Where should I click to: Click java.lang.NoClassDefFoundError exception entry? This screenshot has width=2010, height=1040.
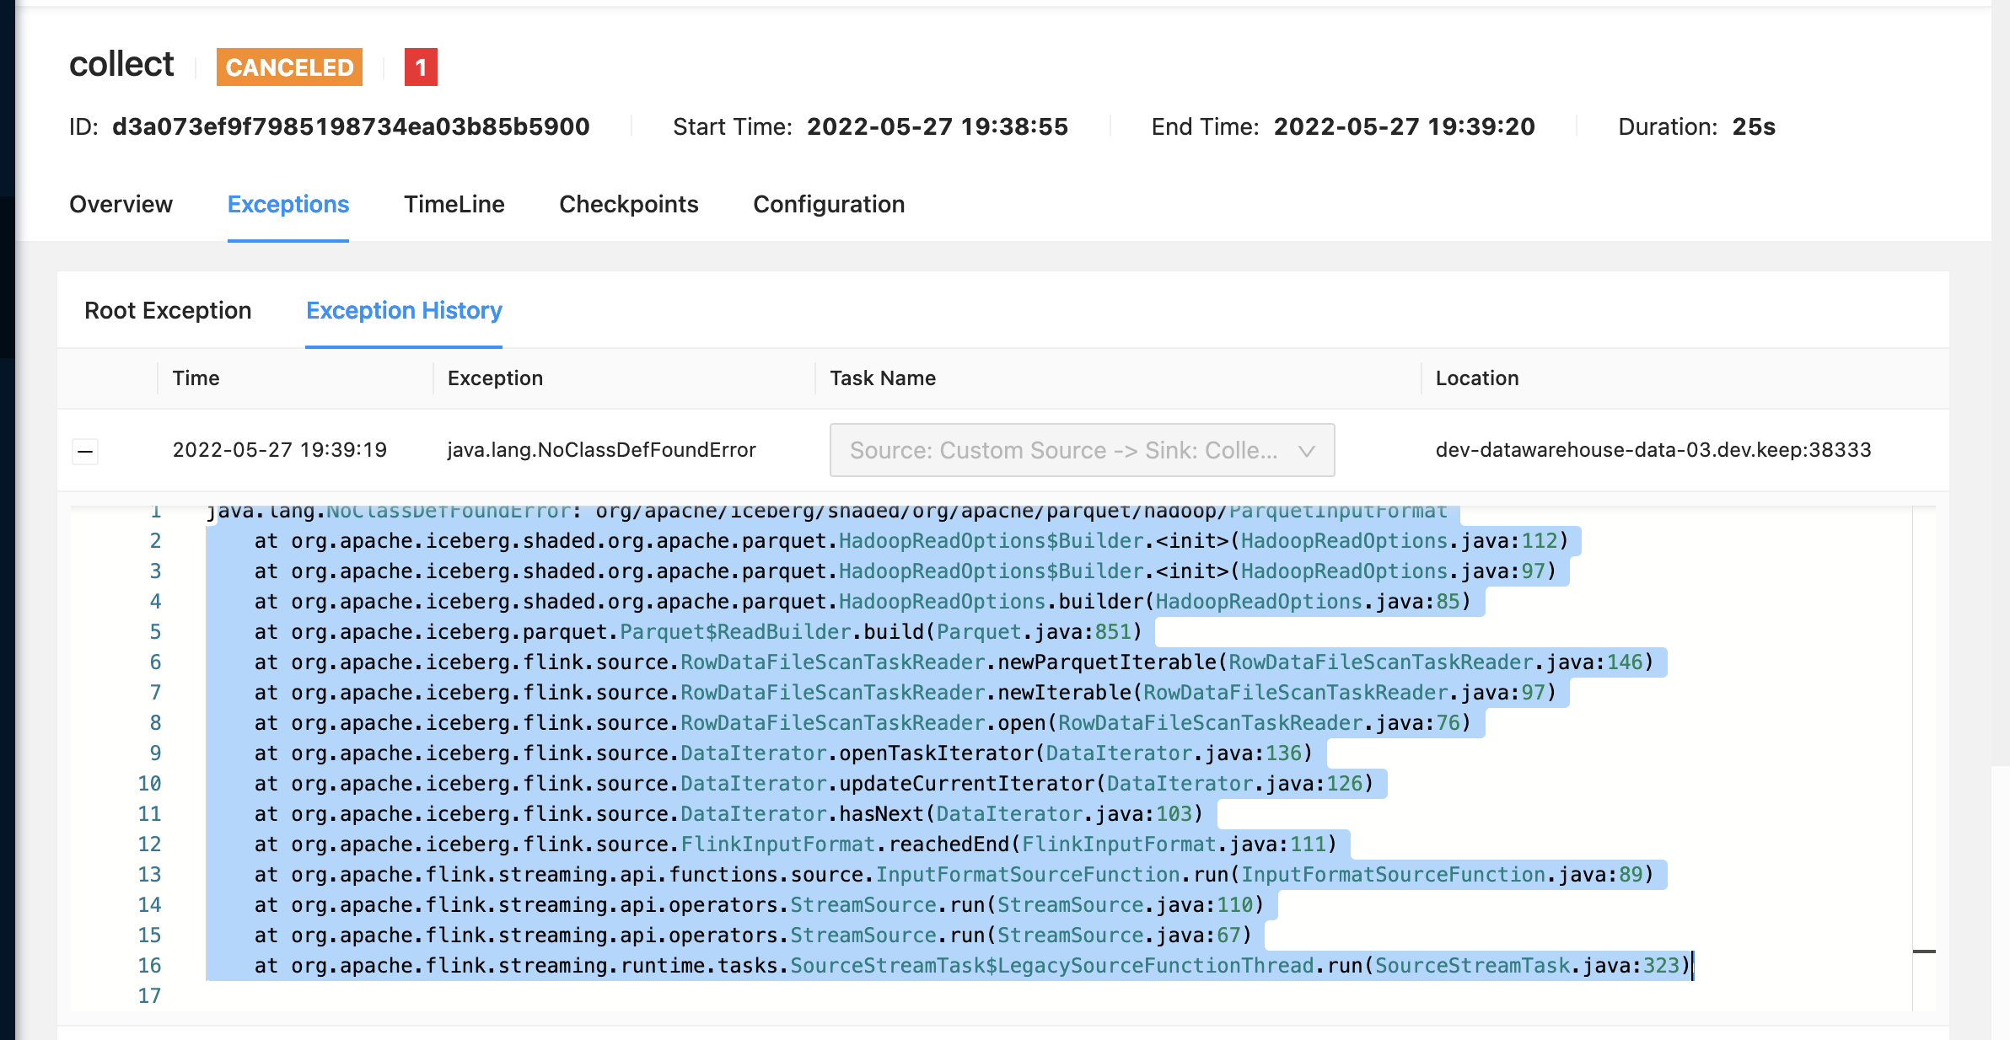(601, 451)
